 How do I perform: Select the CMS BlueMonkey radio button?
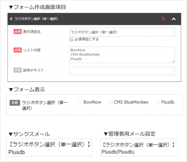pyautogui.click(x=111, y=102)
